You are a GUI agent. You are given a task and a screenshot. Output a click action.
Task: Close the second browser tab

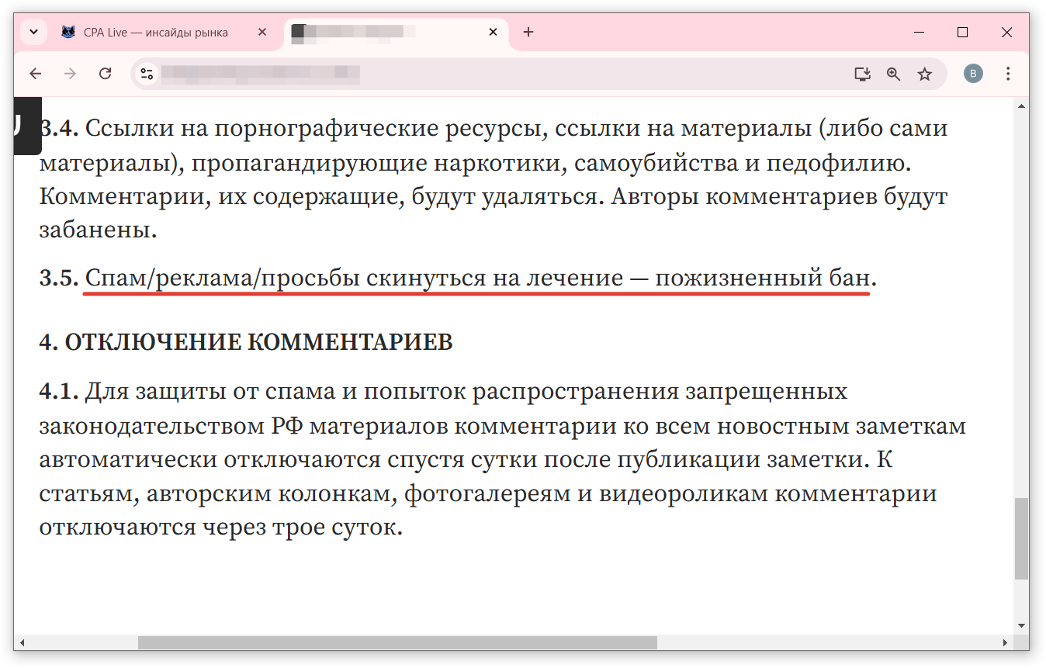(493, 33)
